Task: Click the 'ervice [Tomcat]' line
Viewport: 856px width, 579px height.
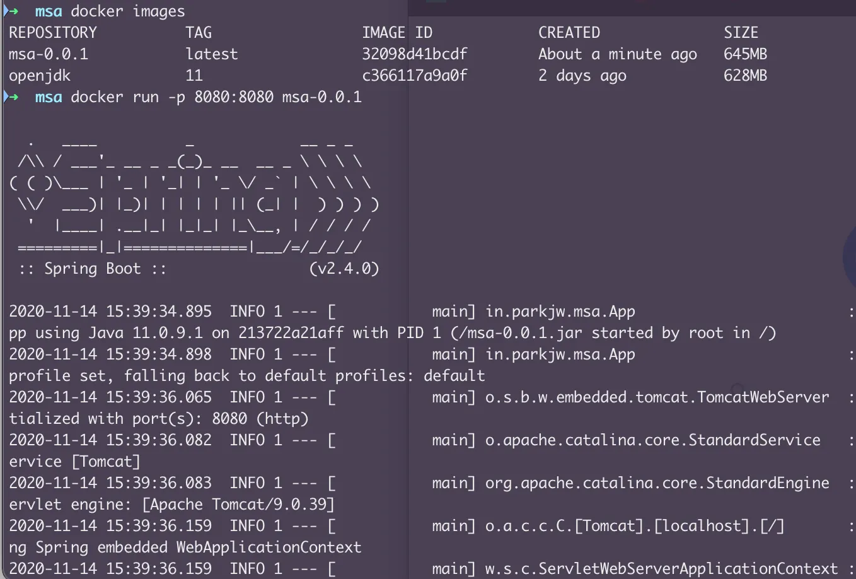Action: click(75, 462)
